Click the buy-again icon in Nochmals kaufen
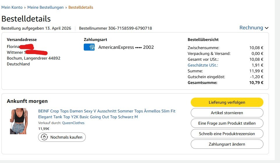The width and height of the screenshot is (280, 163). (44, 137)
